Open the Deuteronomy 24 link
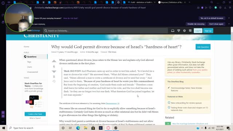This screenshot has height=131, width=233. [x=112, y=103]
